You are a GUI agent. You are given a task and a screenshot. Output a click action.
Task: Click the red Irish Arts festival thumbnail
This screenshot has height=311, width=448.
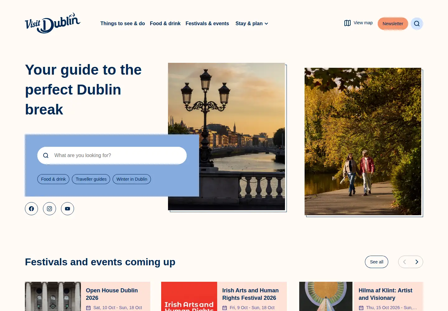(x=189, y=296)
